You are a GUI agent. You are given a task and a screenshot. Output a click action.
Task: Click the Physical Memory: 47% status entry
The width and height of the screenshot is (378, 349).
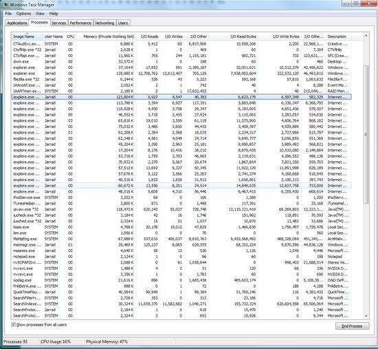pyautogui.click(x=107, y=341)
